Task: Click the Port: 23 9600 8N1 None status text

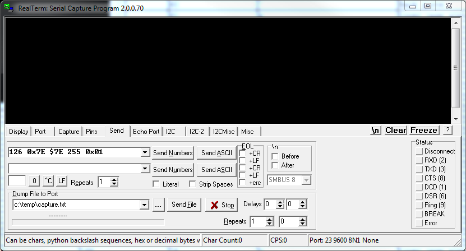Action: click(344, 240)
